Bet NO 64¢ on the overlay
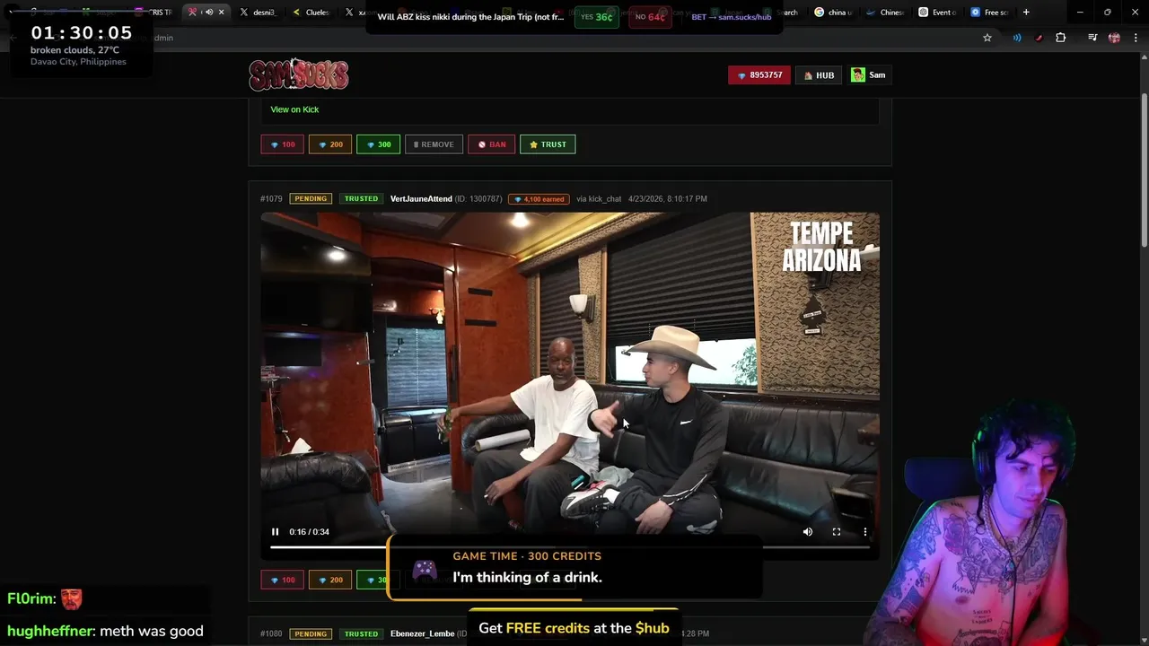Screen dimensions: 1149x646 coord(651,17)
